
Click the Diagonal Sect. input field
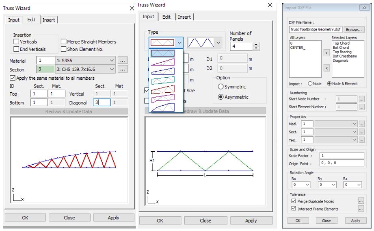tap(102, 102)
